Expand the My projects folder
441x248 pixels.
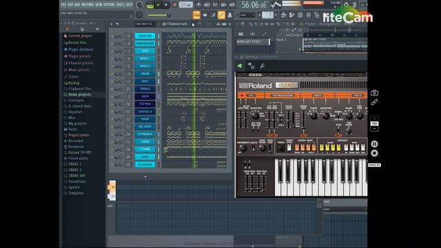pyautogui.click(x=75, y=123)
